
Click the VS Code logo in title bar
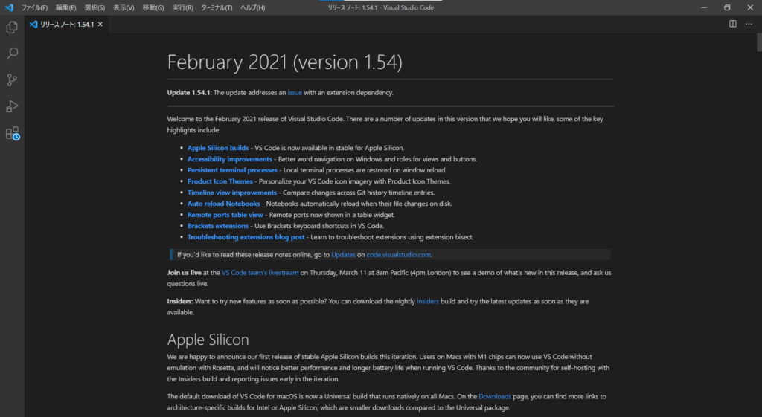coord(9,7)
